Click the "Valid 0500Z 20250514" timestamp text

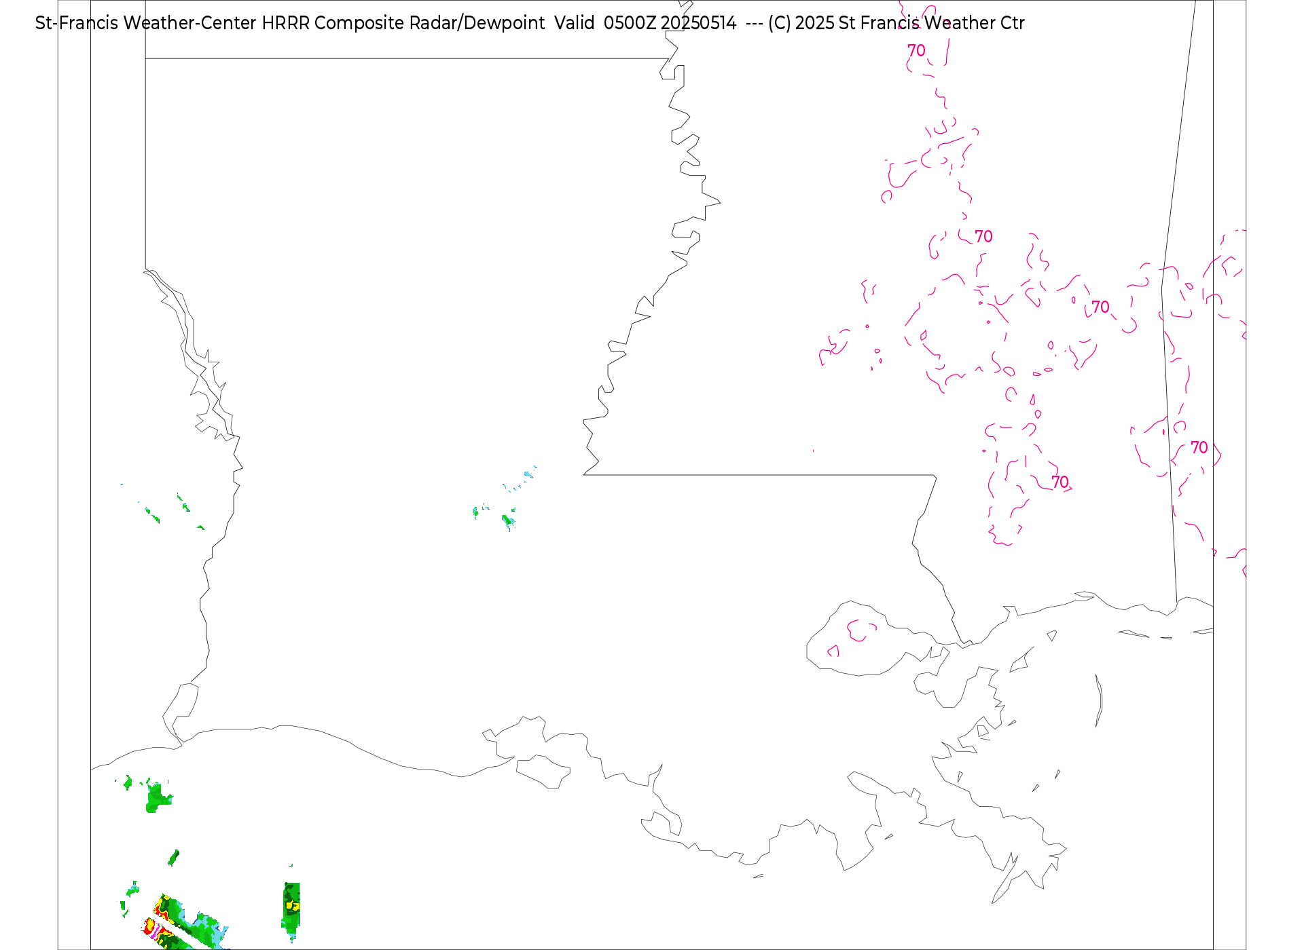pyautogui.click(x=645, y=23)
